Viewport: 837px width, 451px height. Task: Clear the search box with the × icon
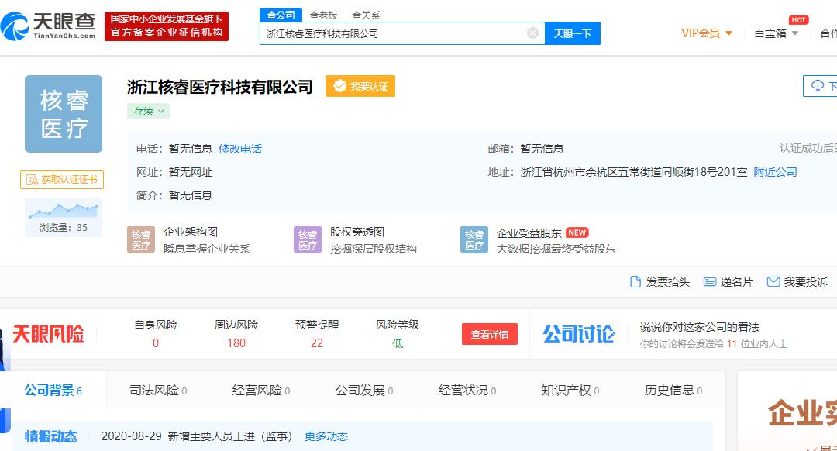(532, 32)
